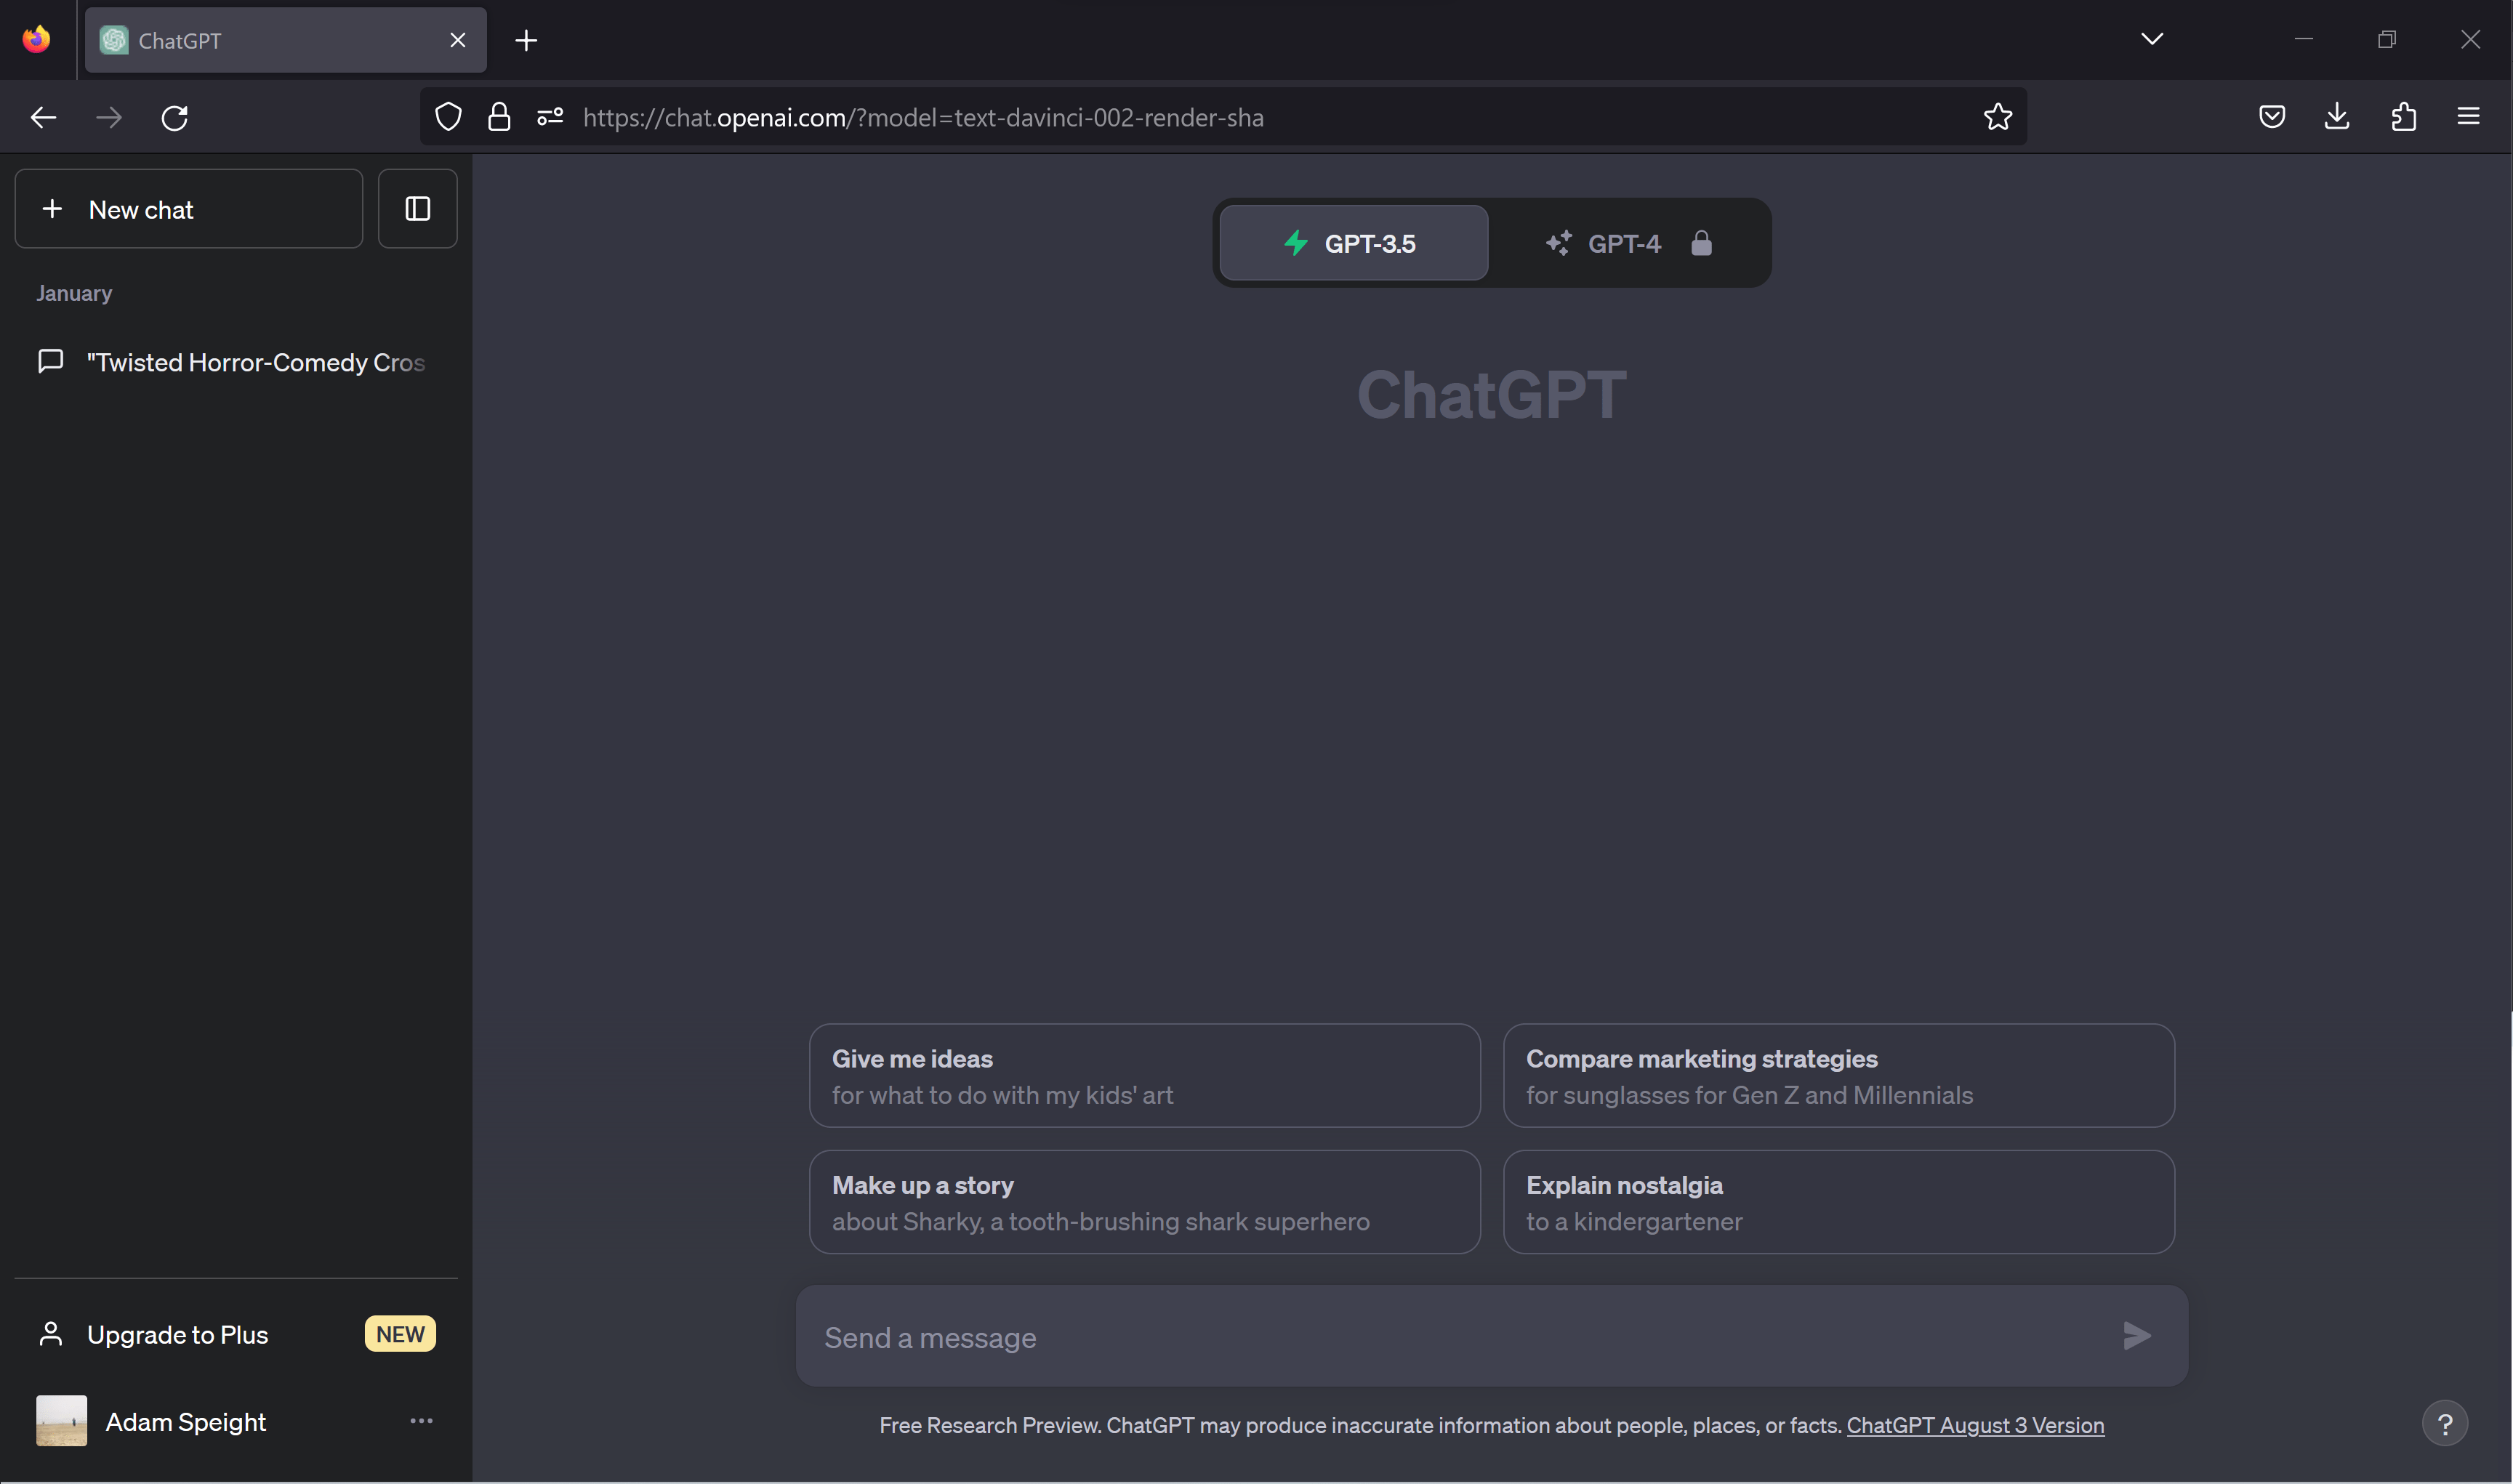Close the ChatGPT browser tab

point(458,40)
